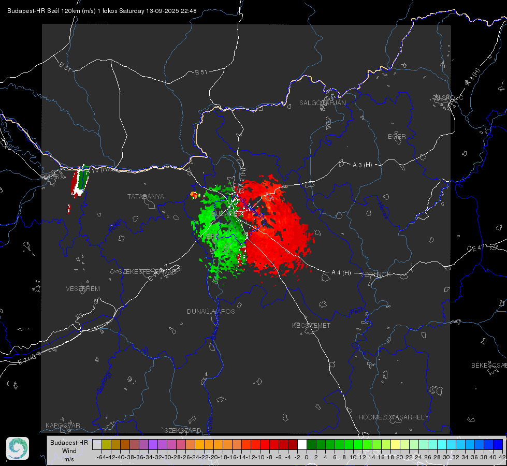Click the 'Budapest-HR' legend label

pyautogui.click(x=69, y=442)
